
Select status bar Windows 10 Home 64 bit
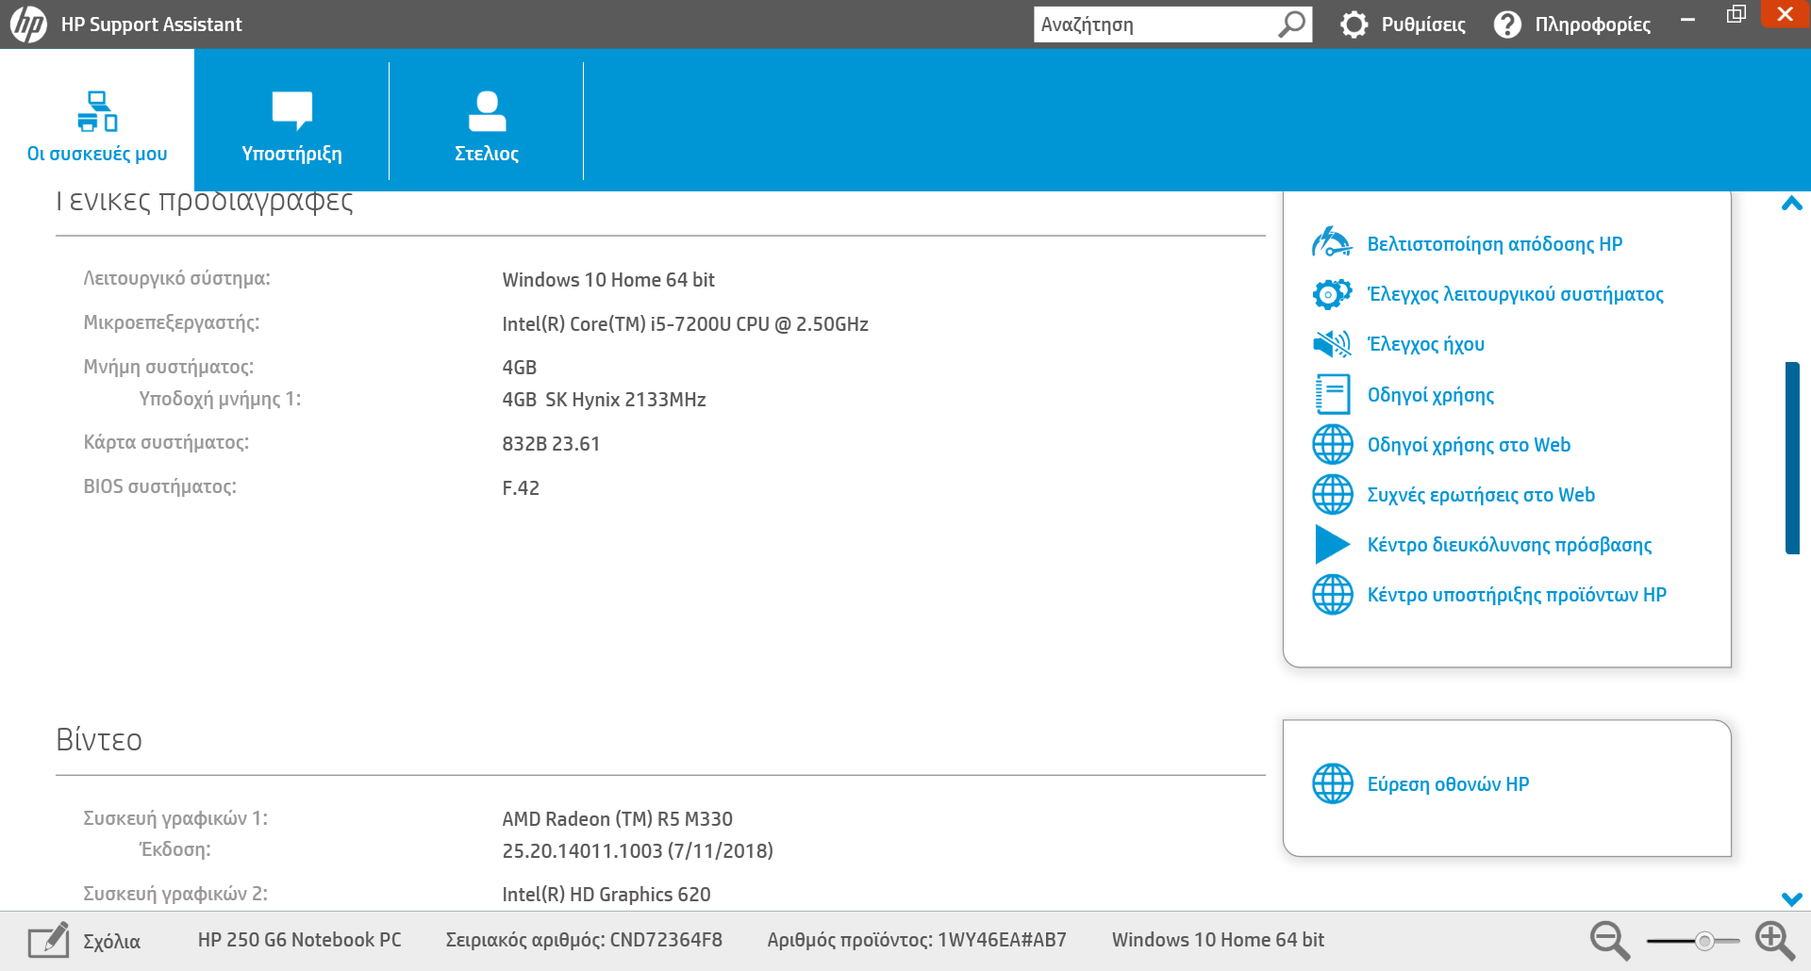[x=1218, y=940]
